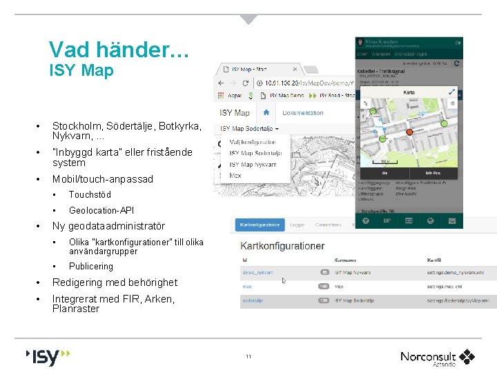Click the ISY Map Sodertalje table cell

tap(354, 300)
